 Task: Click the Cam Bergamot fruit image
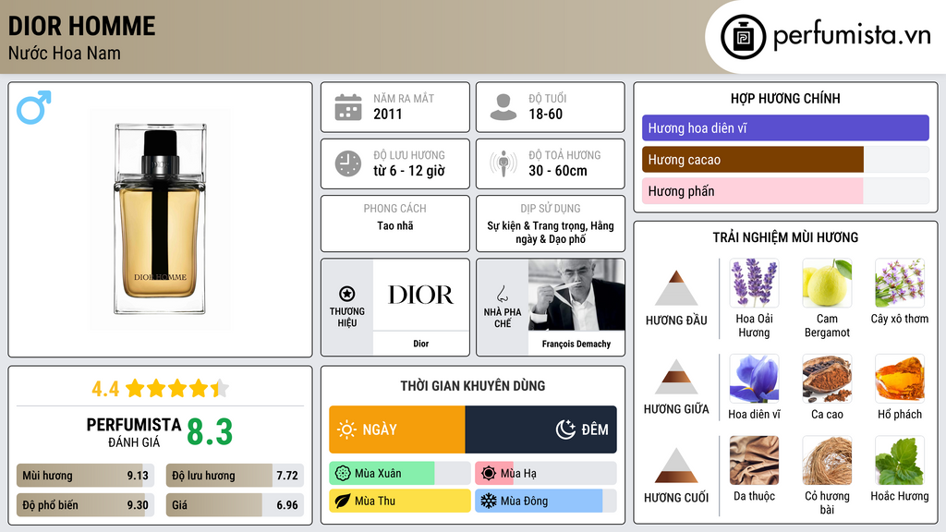click(x=827, y=283)
